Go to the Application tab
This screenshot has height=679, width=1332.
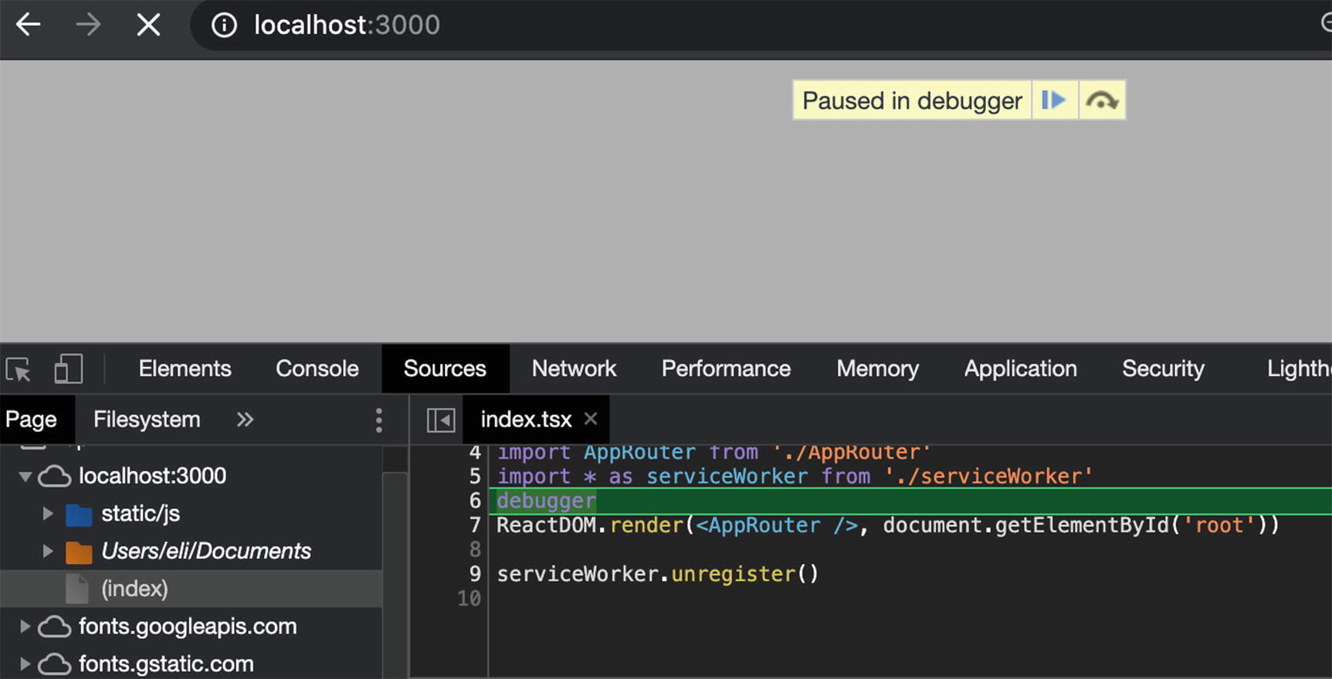[x=1020, y=368]
